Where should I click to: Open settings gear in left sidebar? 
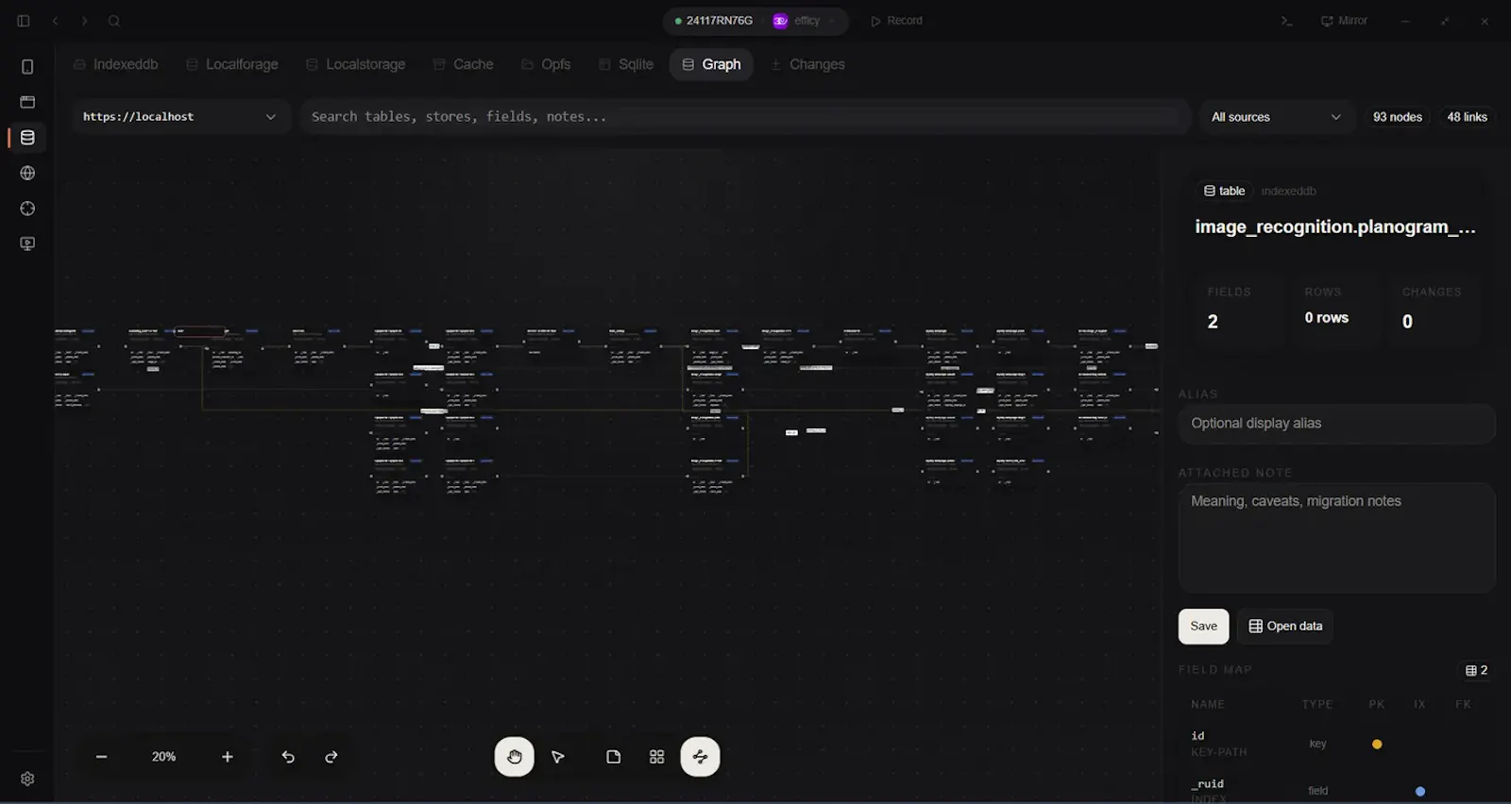[x=27, y=779]
